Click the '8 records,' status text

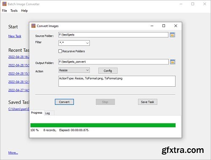(x=50, y=130)
